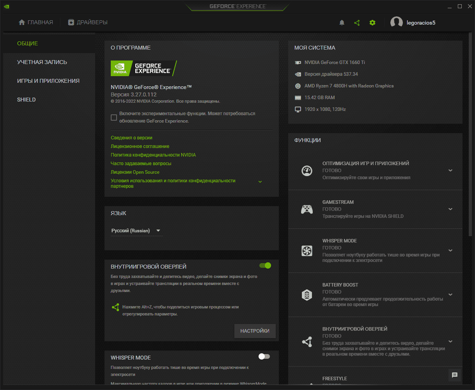The height and width of the screenshot is (390, 475).
Task: Click the GPU icon next to GTX 1660 Ti
Action: pos(298,62)
